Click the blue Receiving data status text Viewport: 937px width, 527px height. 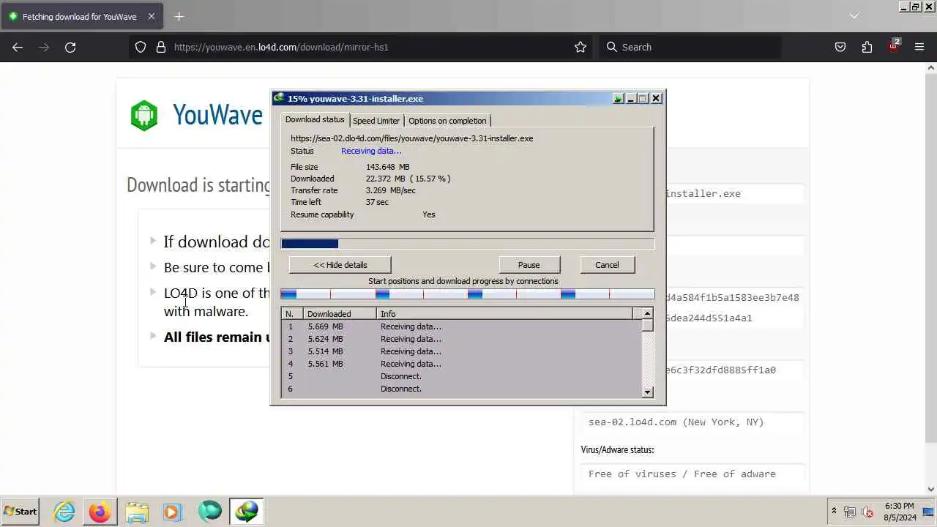(x=371, y=151)
